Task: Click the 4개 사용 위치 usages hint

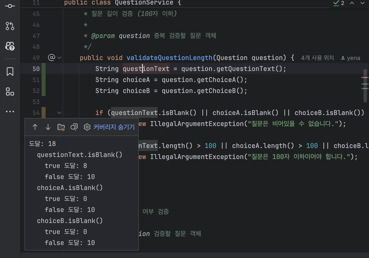Action: pos(317,58)
